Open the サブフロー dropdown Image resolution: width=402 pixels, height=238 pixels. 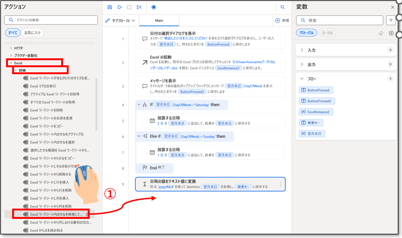[x=120, y=21]
